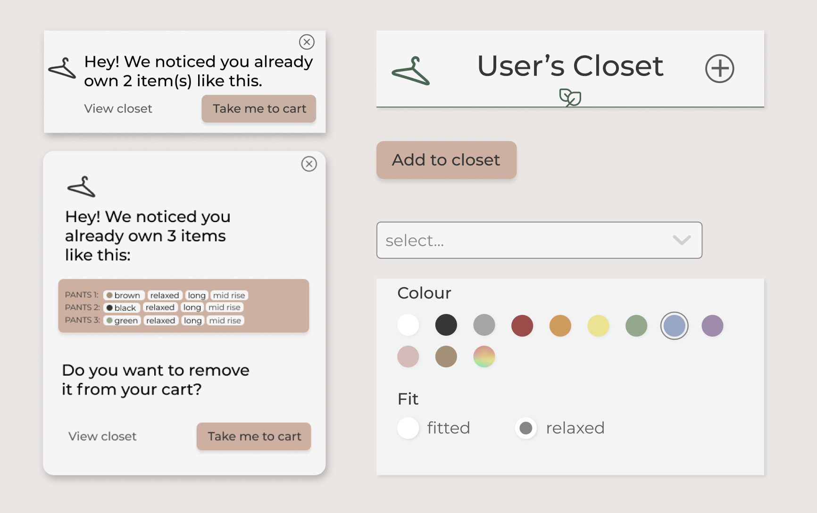Click the mid rise tag in PANTS 2 row

tap(225, 307)
